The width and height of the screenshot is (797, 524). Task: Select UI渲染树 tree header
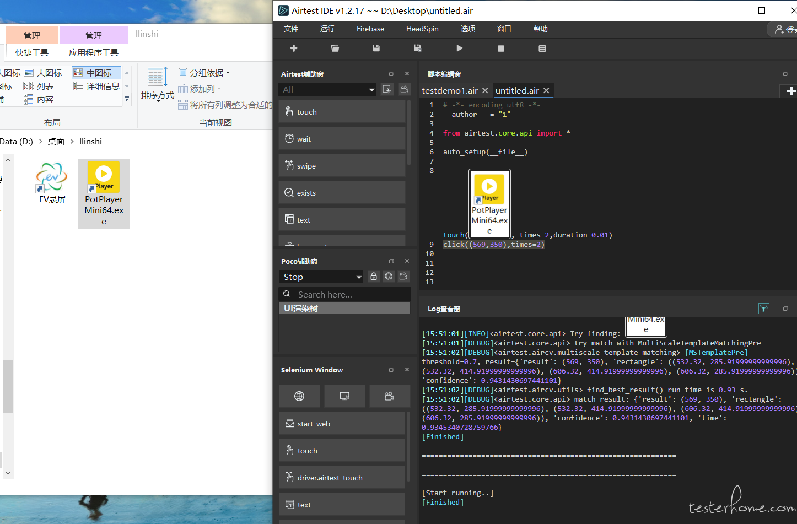click(x=344, y=309)
